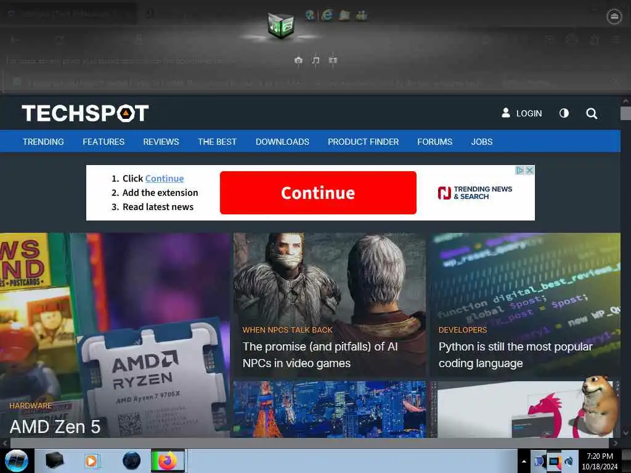
Task: Click the folder icon in top overlay
Action: point(344,15)
